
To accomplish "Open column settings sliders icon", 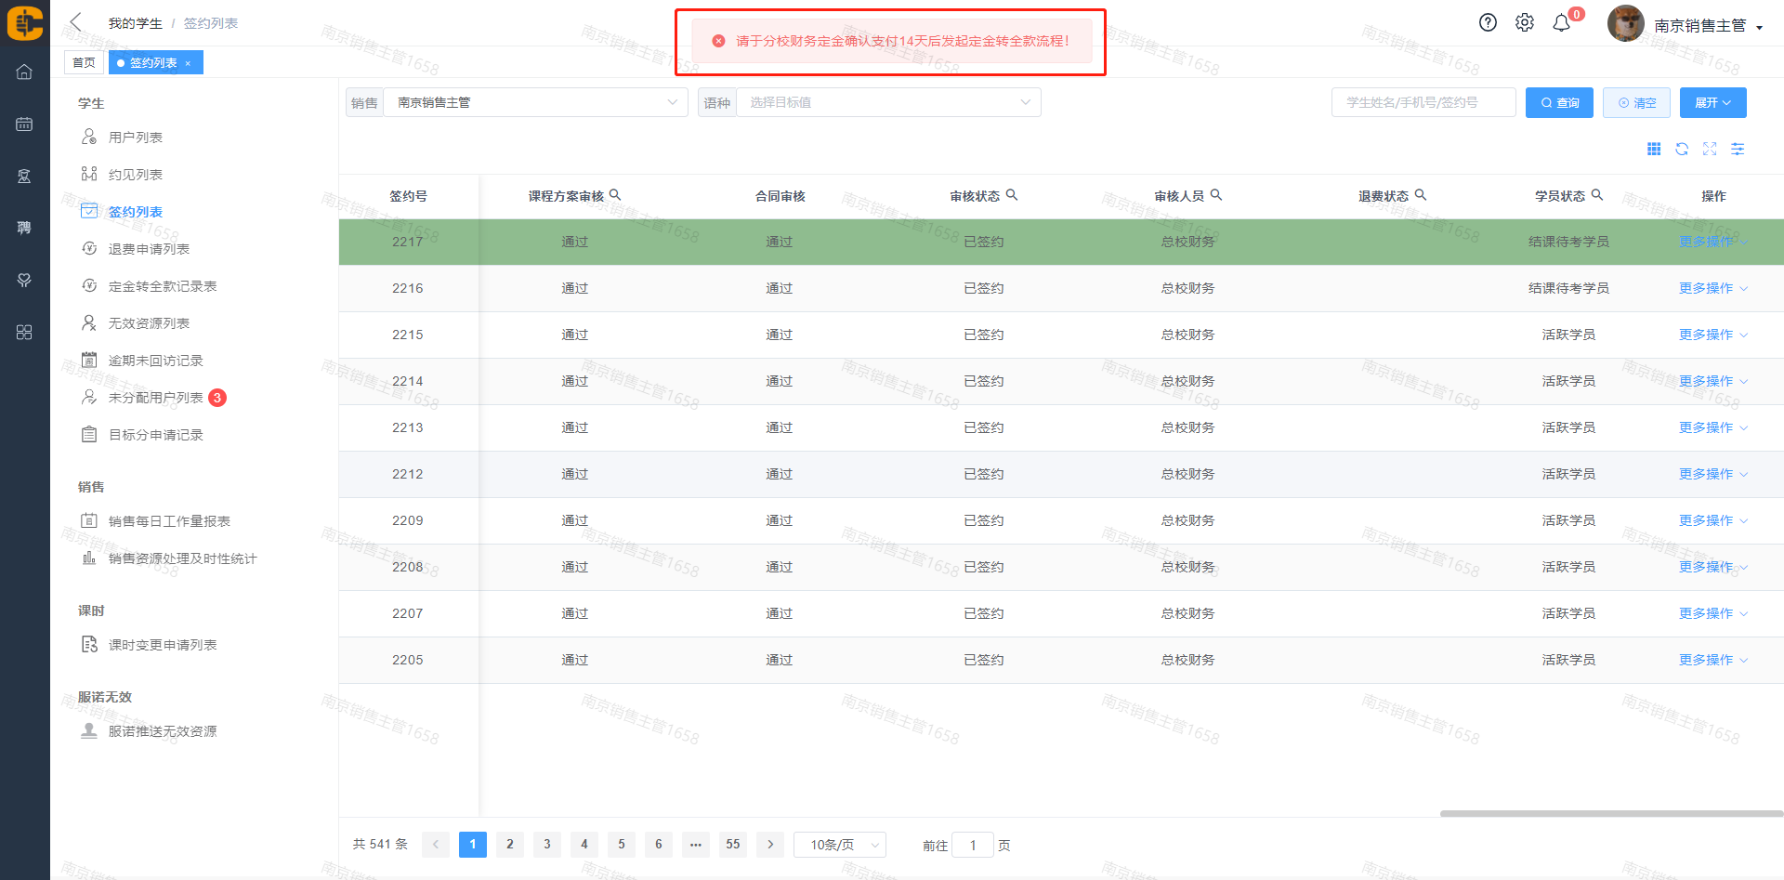I will (x=1738, y=150).
